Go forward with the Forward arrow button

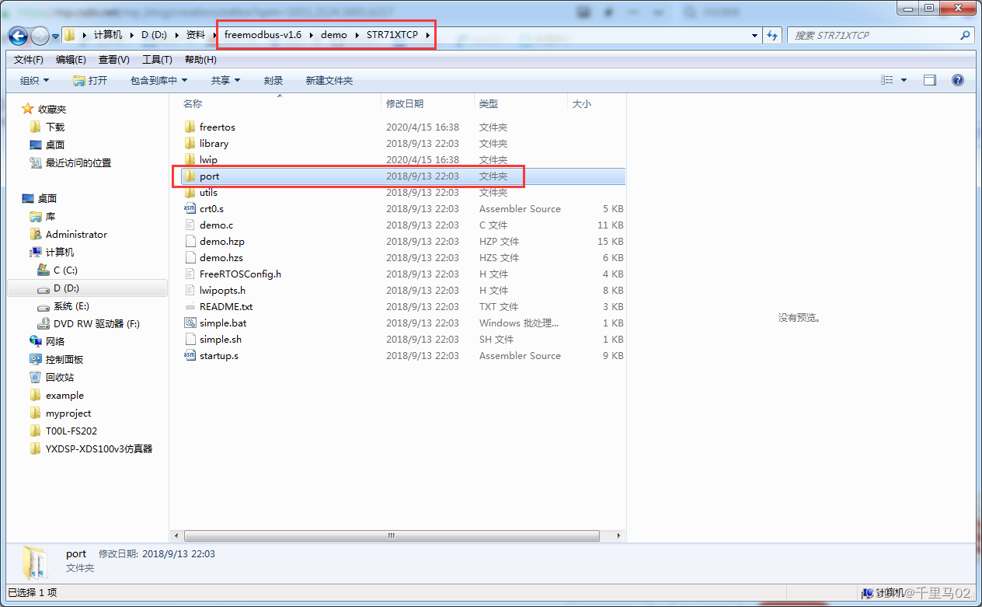[40, 36]
